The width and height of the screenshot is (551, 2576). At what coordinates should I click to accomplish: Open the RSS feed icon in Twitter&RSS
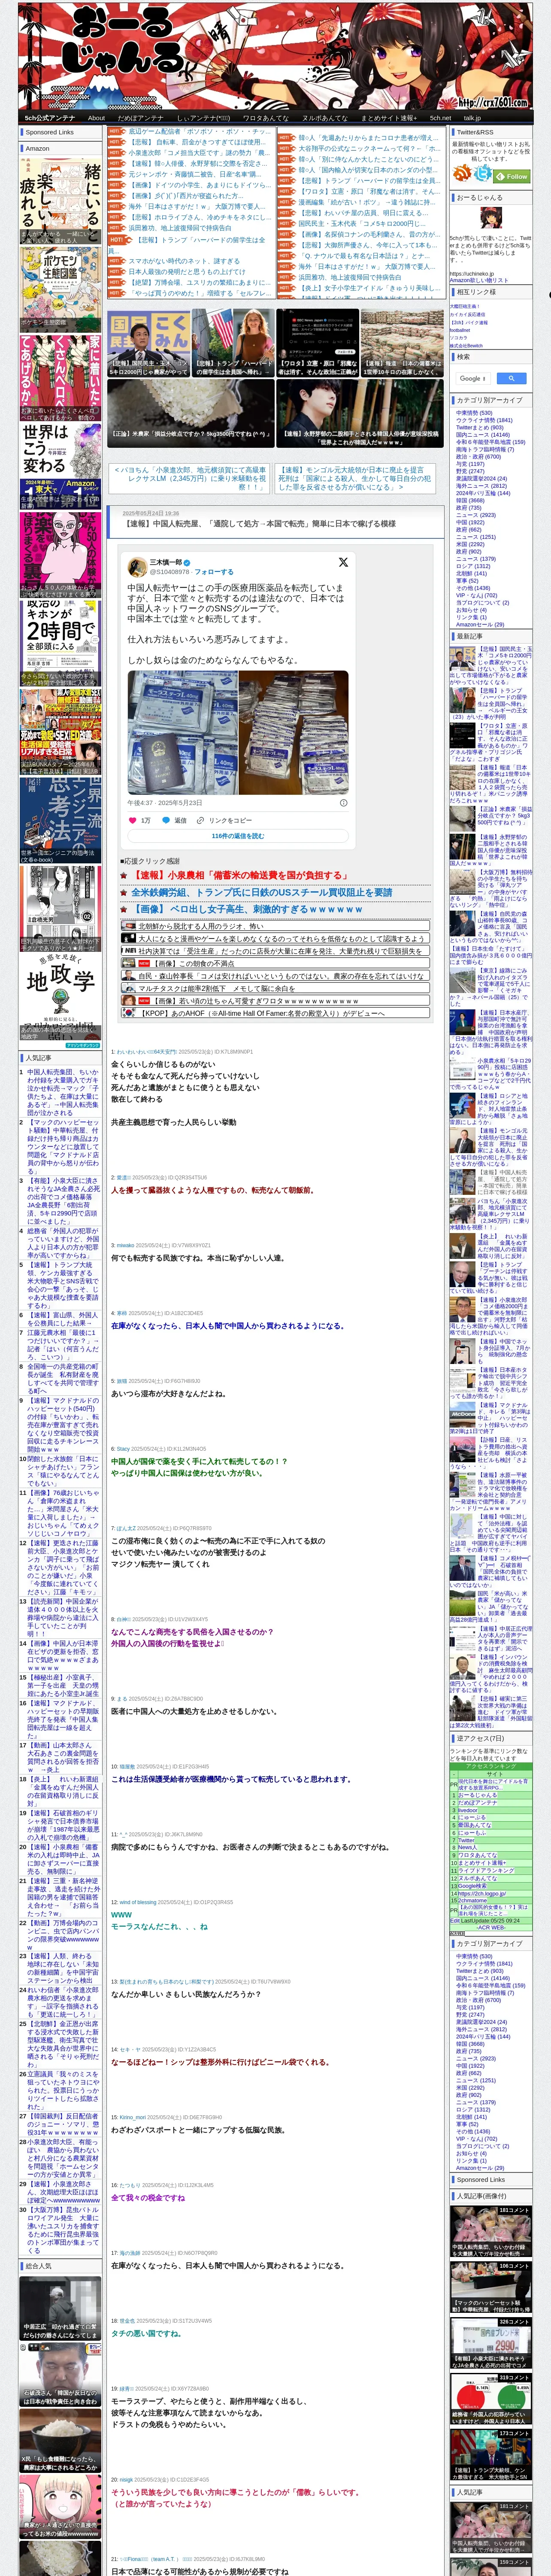[462, 174]
